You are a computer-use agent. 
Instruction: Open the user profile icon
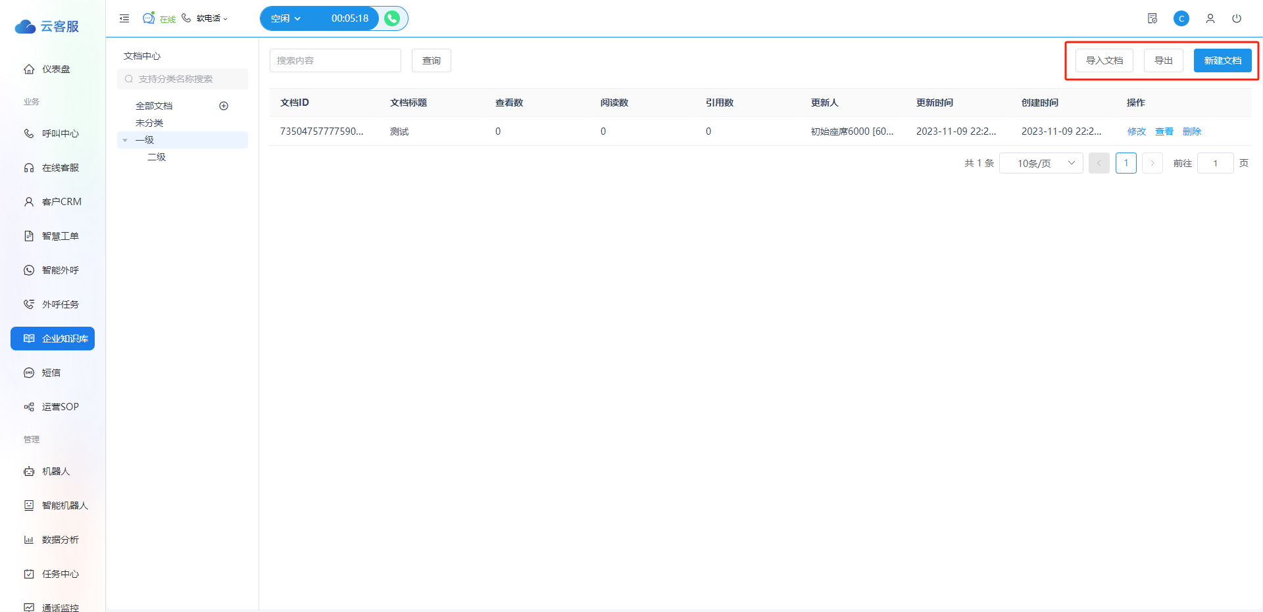pyautogui.click(x=1210, y=18)
